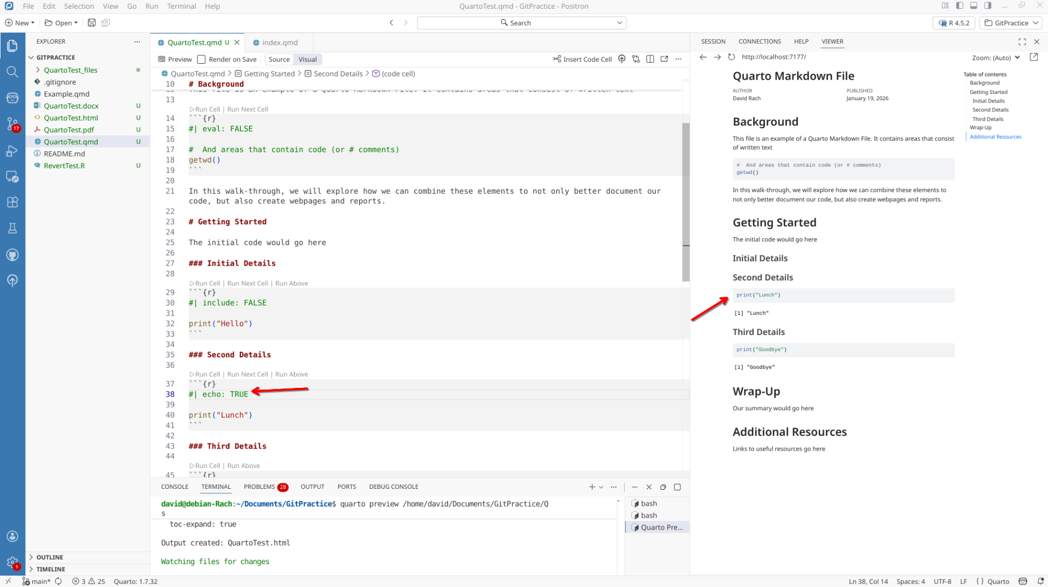Open viewer in external browser window

(x=1033, y=57)
